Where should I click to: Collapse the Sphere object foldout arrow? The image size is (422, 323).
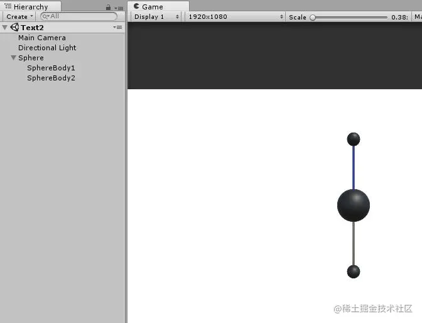point(13,57)
